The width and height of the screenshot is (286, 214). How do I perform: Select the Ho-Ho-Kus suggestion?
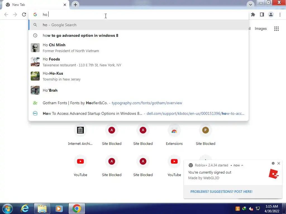coord(139,76)
